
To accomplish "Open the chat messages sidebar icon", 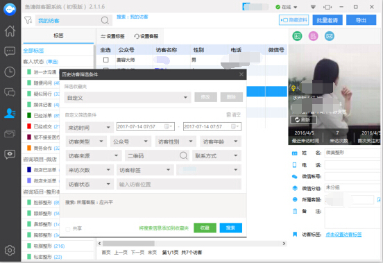I will (x=10, y=51).
